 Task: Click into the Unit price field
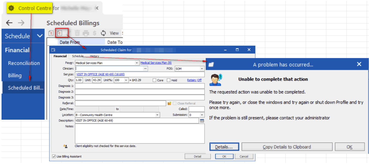pos(96,80)
